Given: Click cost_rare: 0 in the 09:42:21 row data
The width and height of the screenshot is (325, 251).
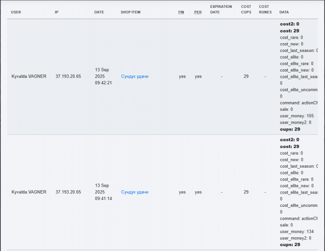Looking at the screenshot, I should click(x=292, y=38).
